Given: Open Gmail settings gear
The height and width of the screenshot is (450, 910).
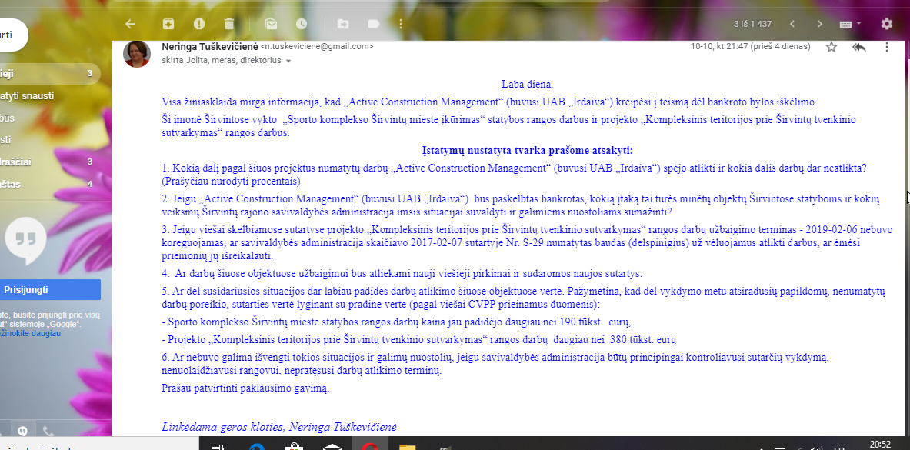Looking at the screenshot, I should (887, 24).
